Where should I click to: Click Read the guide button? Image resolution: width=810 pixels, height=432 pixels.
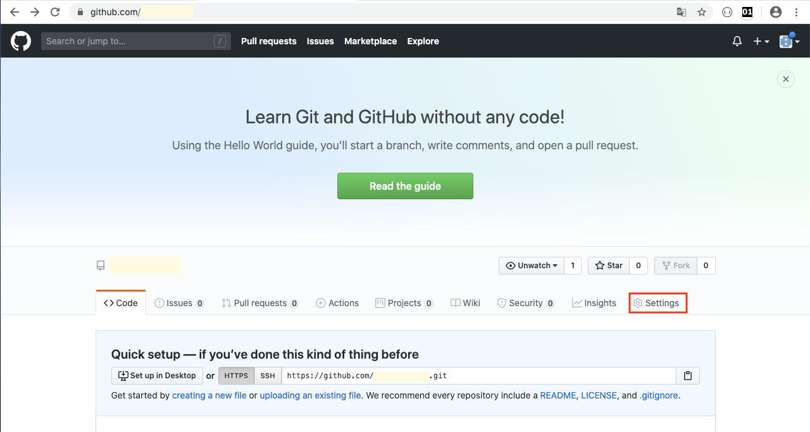click(x=405, y=186)
